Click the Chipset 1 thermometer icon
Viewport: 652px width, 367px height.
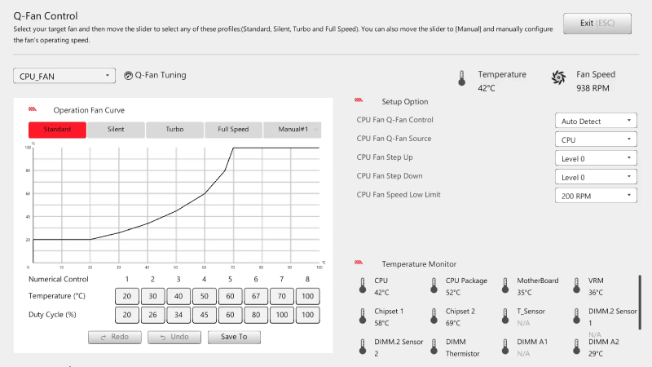[363, 316]
